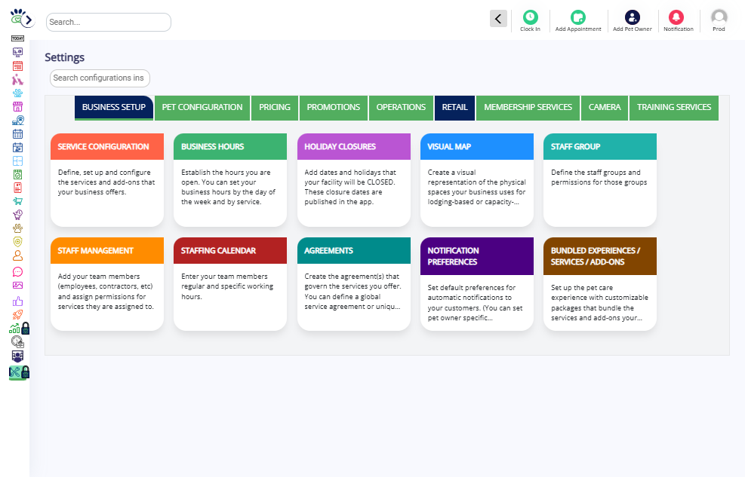Image resolution: width=745 pixels, height=477 pixels.
Task: Switch to the Training Services tab
Action: click(674, 108)
